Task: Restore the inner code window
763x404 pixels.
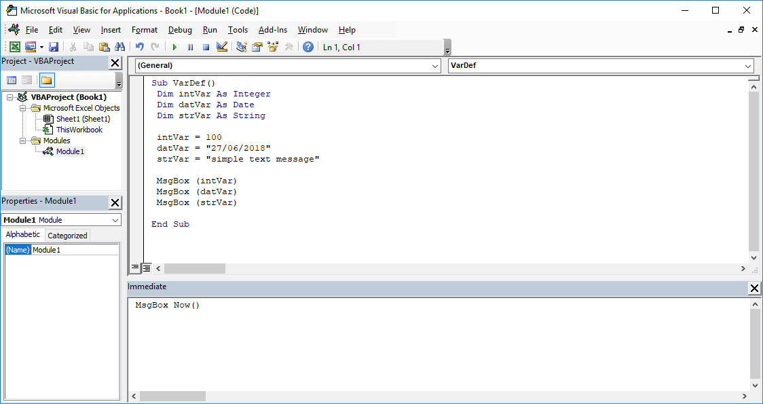Action: pos(741,30)
